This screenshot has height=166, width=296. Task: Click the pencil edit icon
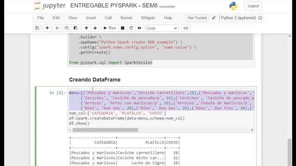pyautogui.click(x=214, y=18)
